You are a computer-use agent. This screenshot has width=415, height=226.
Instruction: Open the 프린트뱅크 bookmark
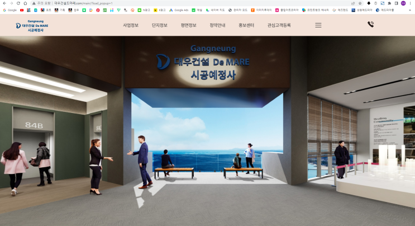tap(315, 10)
